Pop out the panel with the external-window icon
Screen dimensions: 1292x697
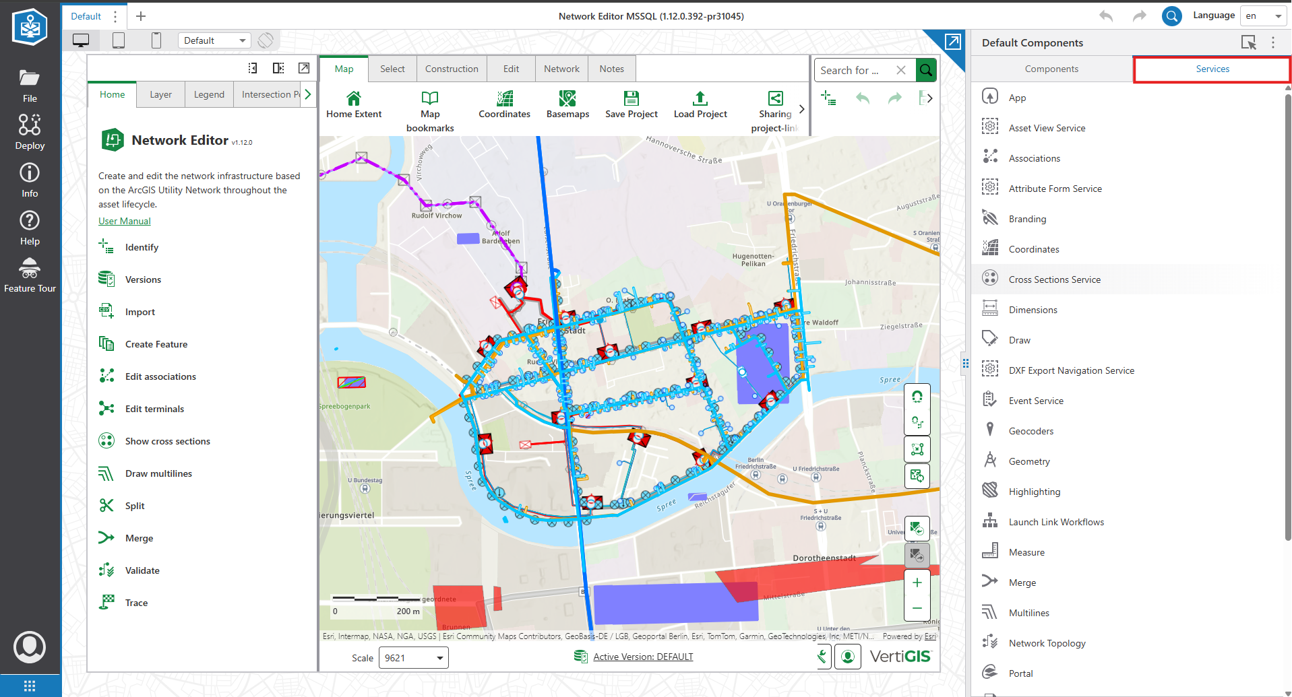304,68
